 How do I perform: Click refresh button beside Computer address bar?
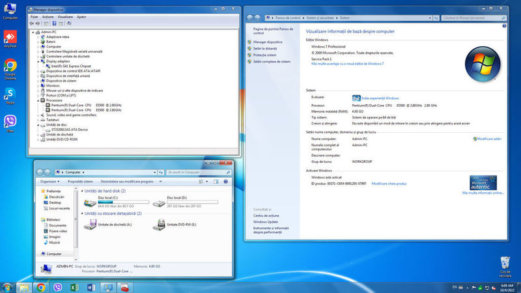(161, 173)
